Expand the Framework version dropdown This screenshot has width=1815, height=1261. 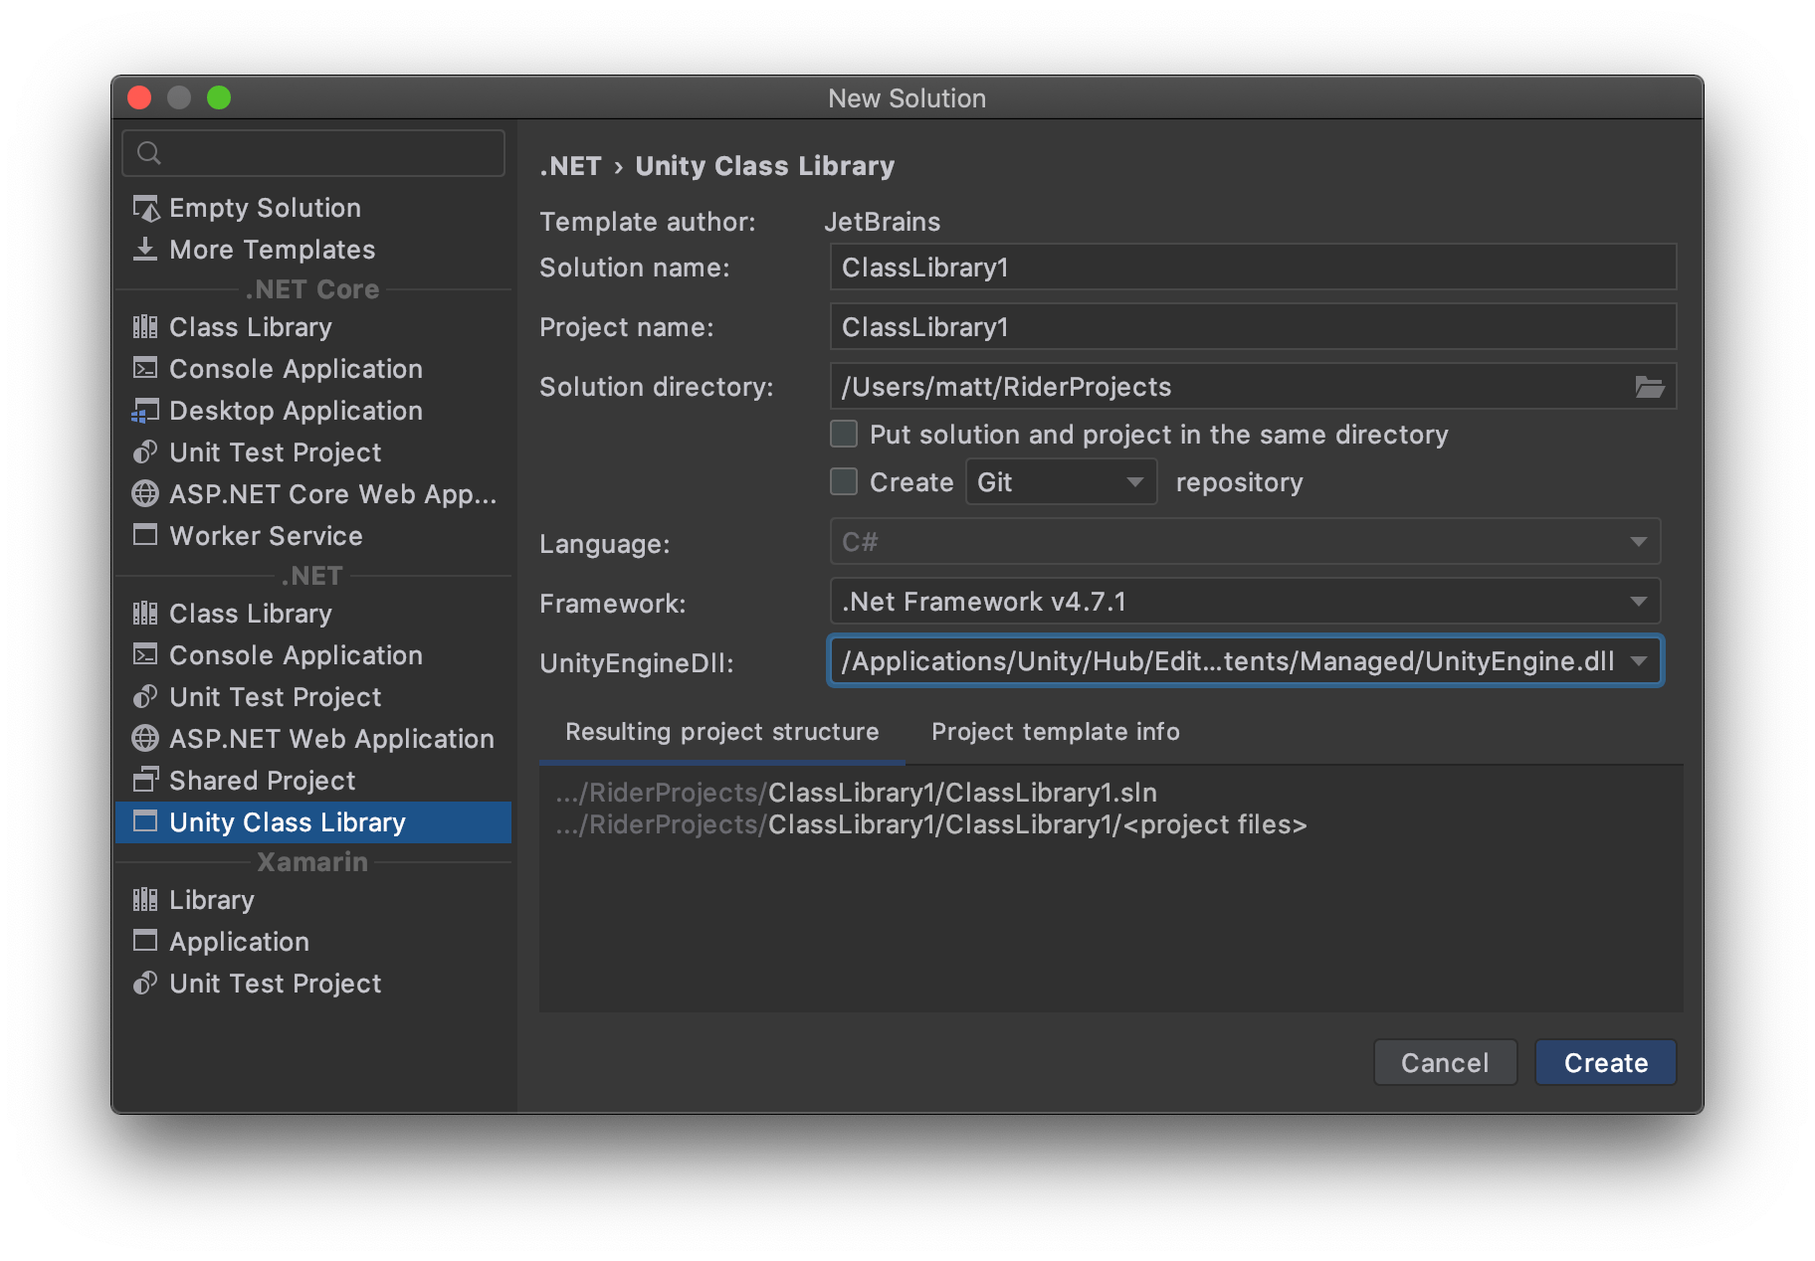coord(1637,601)
